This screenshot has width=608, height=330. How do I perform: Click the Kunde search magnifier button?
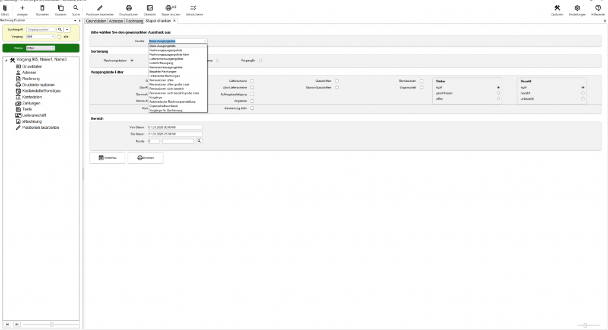[x=199, y=141]
